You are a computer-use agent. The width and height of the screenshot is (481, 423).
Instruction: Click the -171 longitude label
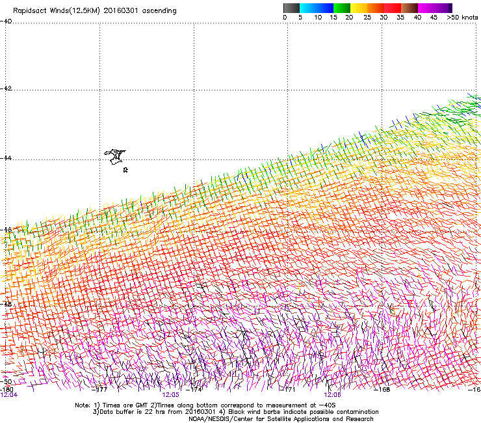point(287,390)
